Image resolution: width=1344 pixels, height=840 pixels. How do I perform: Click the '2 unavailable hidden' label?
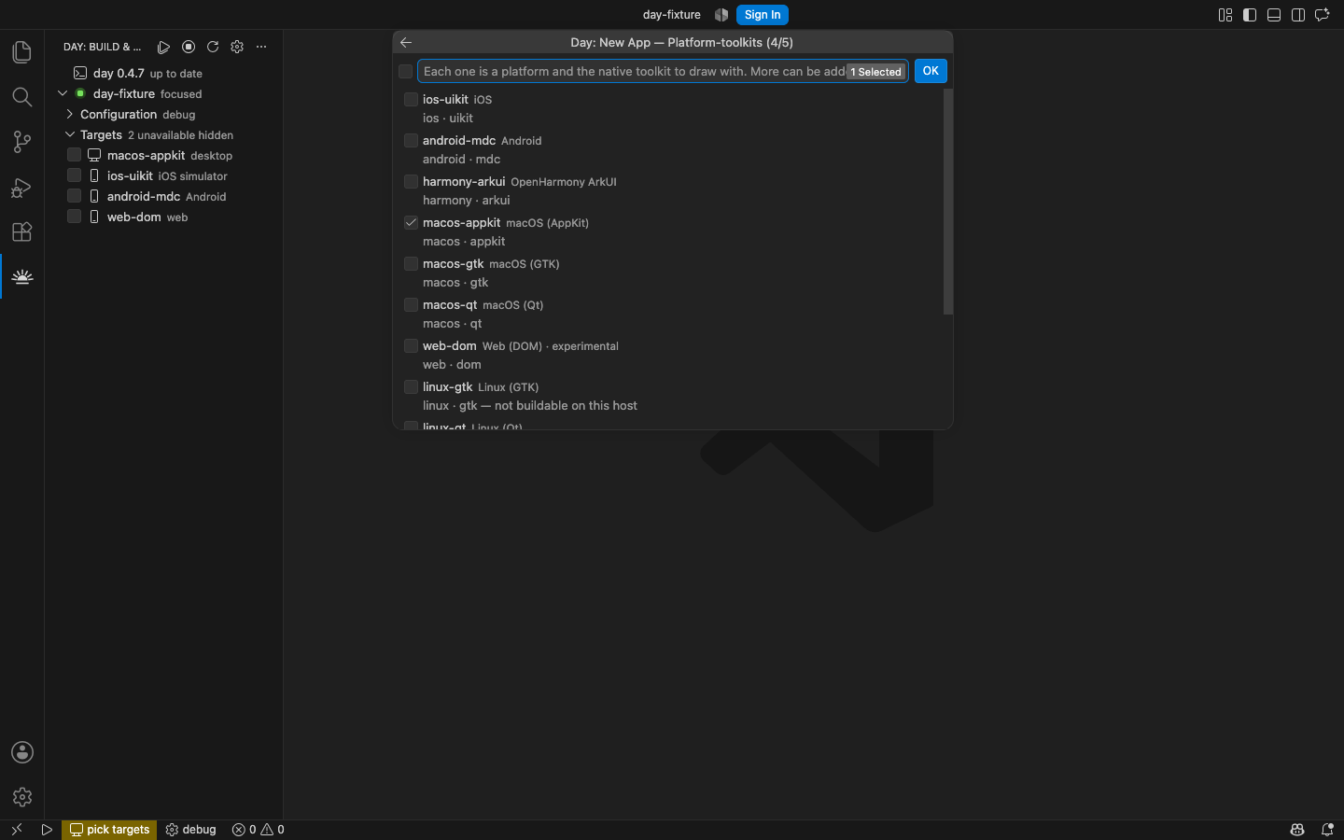point(181,135)
